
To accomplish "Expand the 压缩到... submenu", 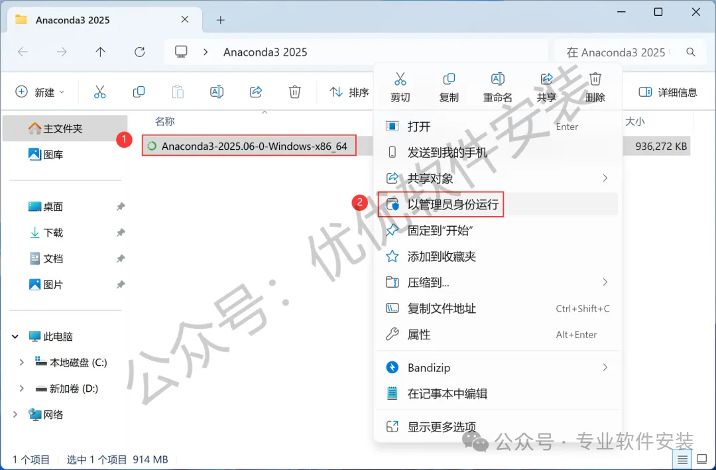I will pos(605,282).
